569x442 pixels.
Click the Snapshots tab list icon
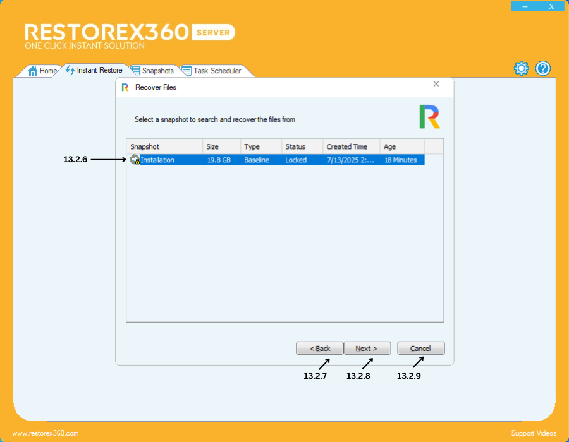(135, 71)
